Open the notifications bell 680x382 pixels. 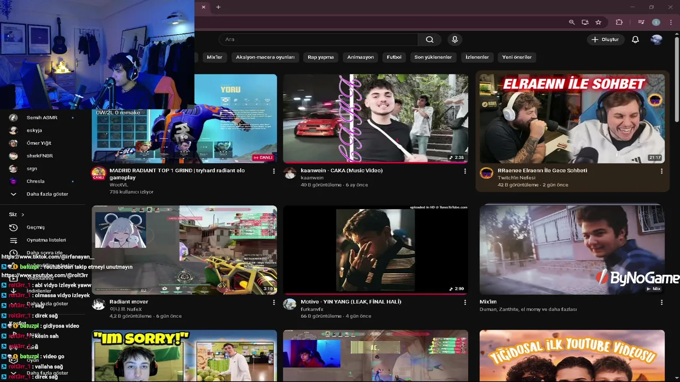click(635, 39)
